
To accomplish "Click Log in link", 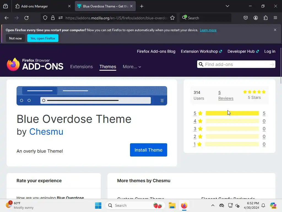I will (x=270, y=51).
